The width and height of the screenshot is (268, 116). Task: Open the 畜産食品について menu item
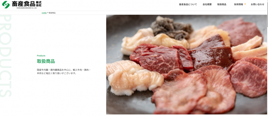188,4
